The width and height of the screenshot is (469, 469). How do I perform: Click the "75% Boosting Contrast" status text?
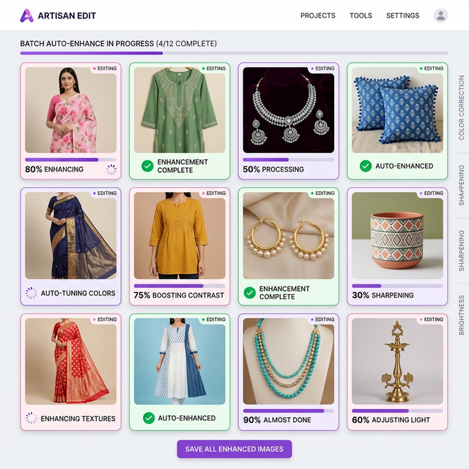pyautogui.click(x=179, y=295)
